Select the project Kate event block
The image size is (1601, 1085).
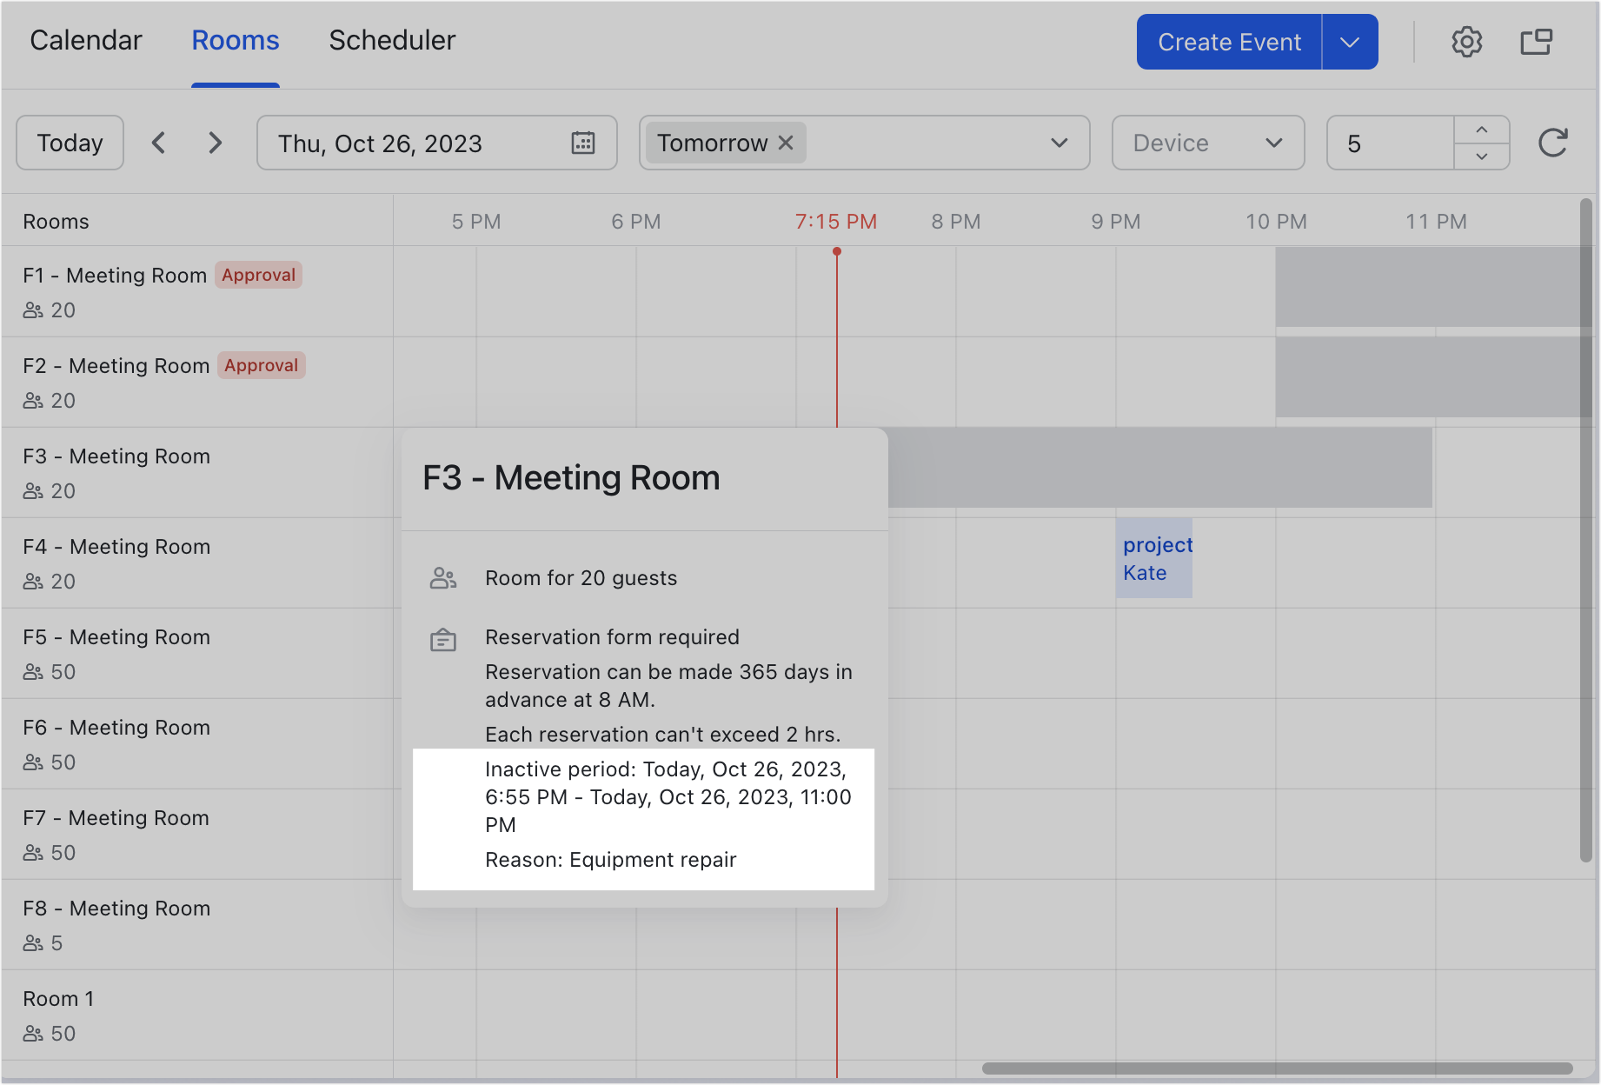click(1153, 558)
